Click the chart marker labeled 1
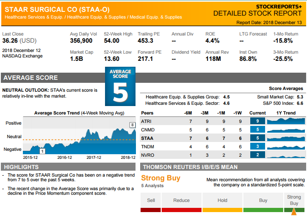 tap(42, 151)
